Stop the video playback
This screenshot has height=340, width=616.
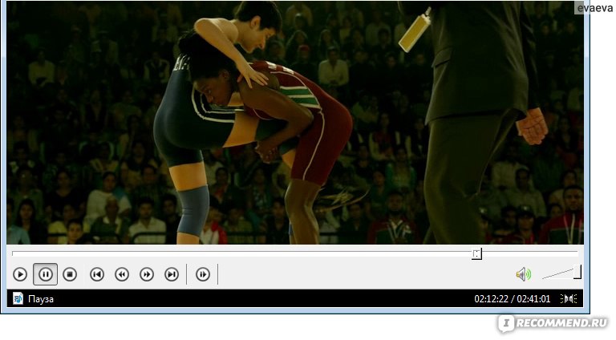pyautogui.click(x=70, y=274)
